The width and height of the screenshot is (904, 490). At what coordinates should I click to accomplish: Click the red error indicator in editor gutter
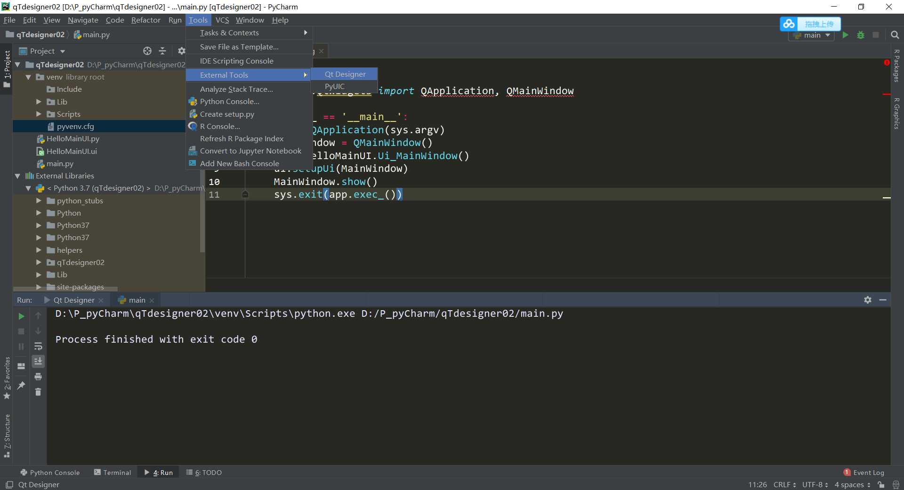887,63
